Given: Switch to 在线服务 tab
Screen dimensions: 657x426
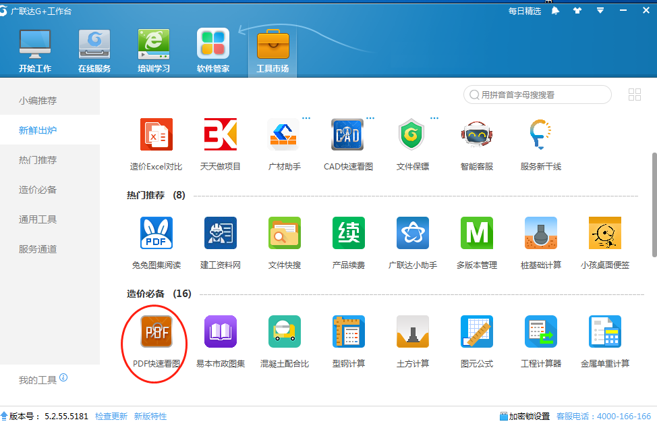Looking at the screenshot, I should (x=94, y=51).
